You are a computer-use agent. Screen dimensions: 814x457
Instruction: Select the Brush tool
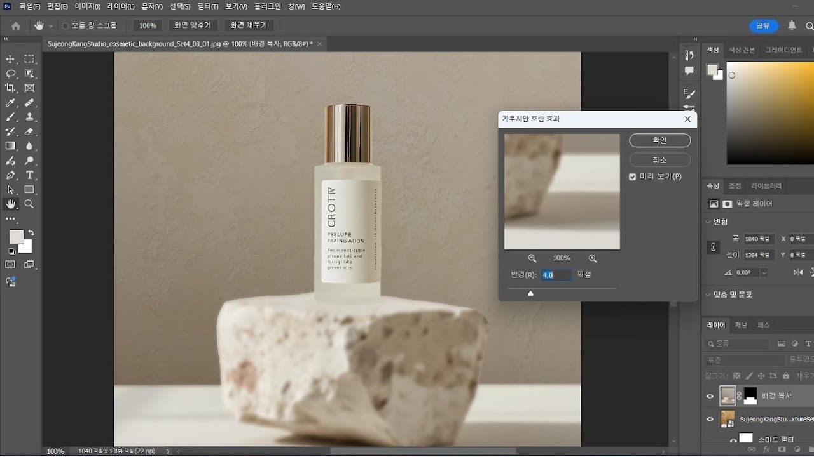pyautogui.click(x=10, y=117)
